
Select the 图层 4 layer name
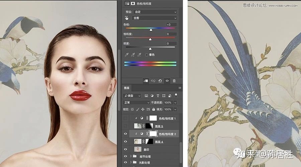click(x=159, y=142)
